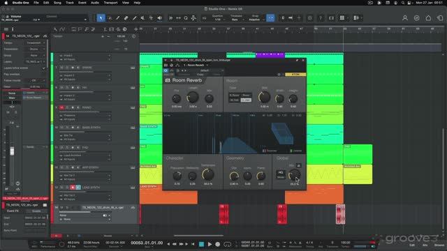The width and height of the screenshot is (447, 251).
Task: Toggle Layers follow events checkbox
Action: 43,68
